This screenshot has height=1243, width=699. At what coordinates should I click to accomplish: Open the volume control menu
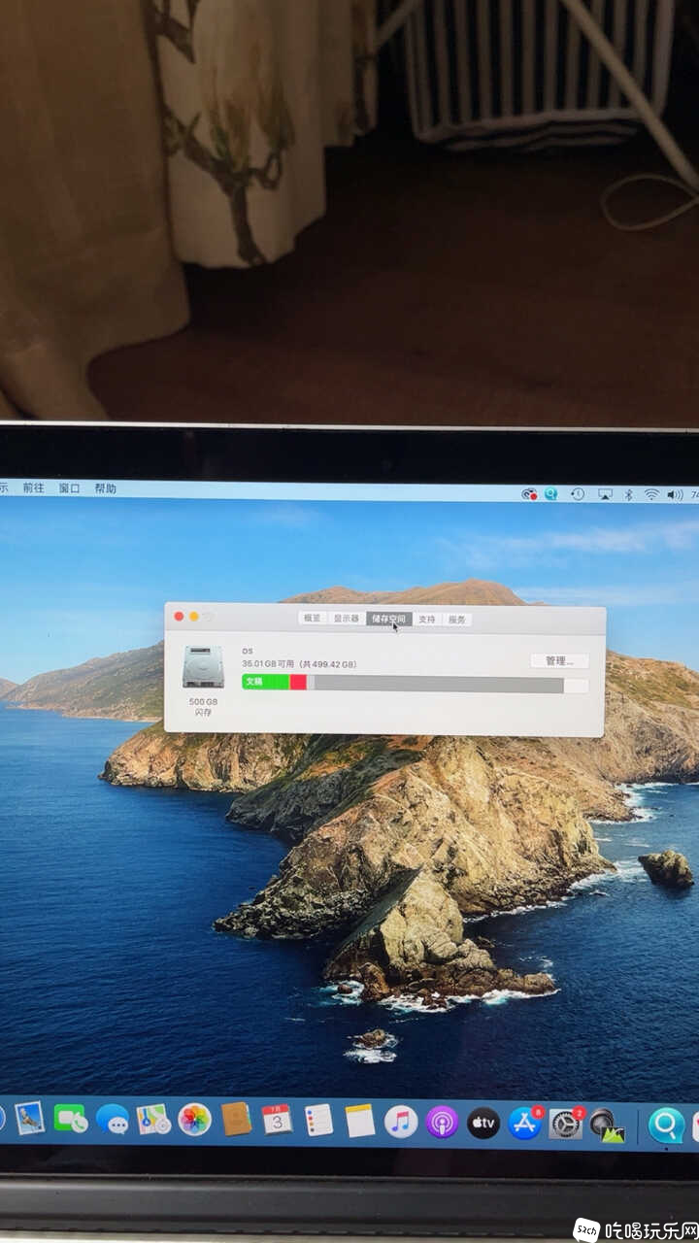pyautogui.click(x=675, y=494)
